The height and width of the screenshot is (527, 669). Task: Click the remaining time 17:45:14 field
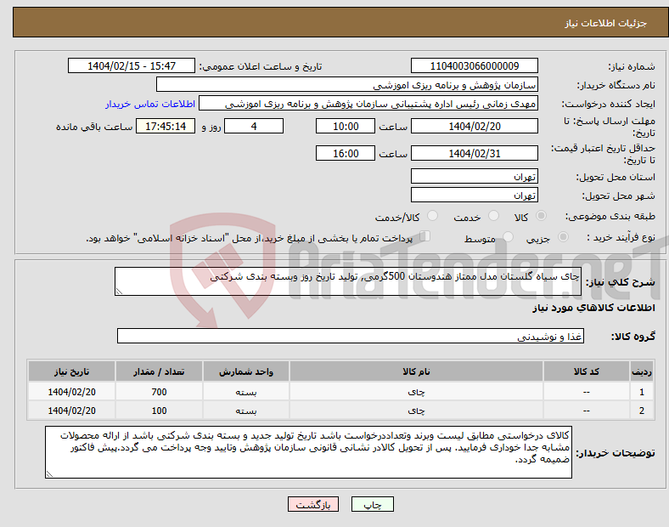pyautogui.click(x=166, y=126)
